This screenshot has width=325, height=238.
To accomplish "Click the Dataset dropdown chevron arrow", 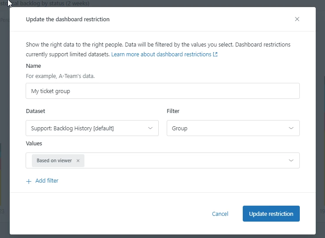I will (150, 128).
